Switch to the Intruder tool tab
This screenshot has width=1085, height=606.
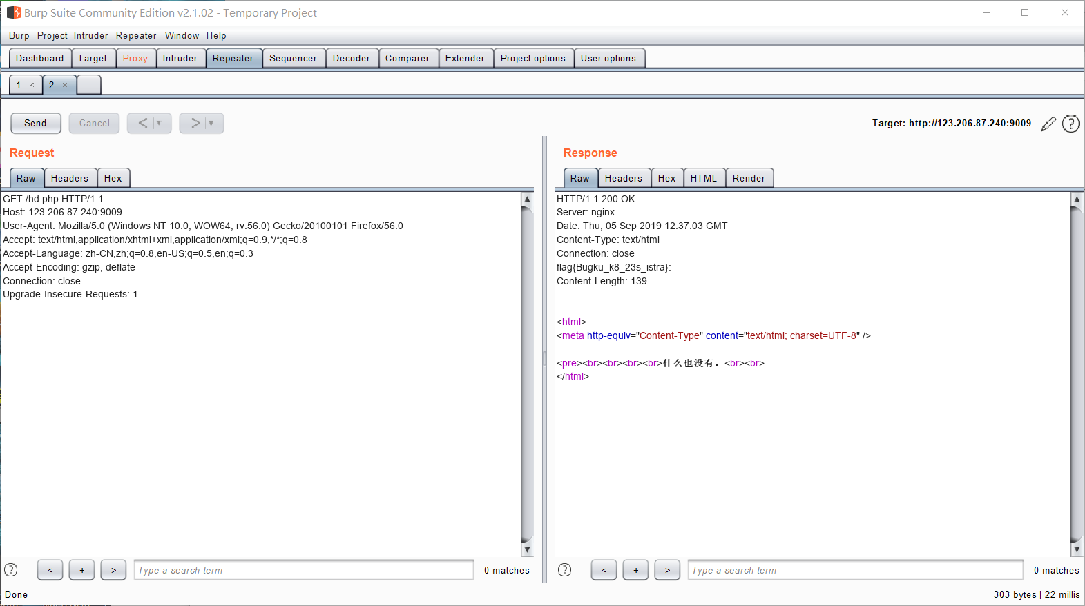click(x=180, y=59)
